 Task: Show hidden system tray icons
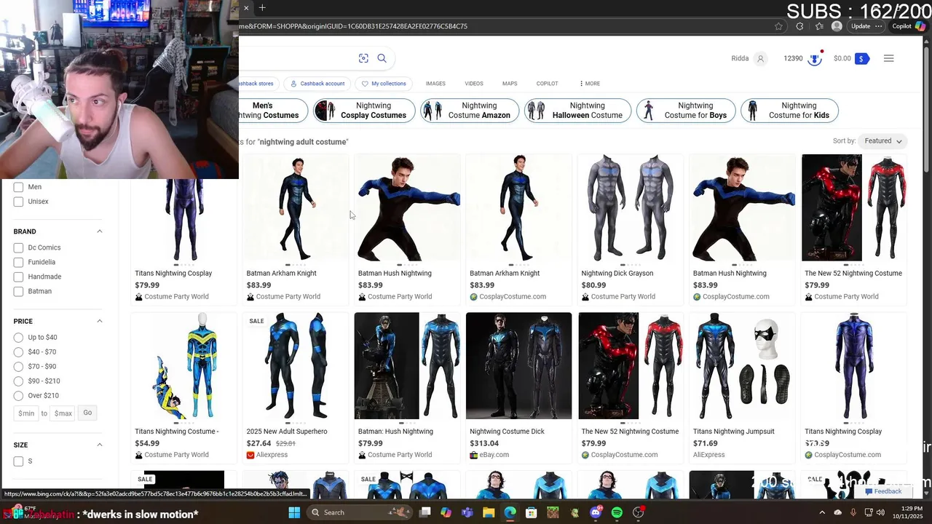[x=822, y=512]
